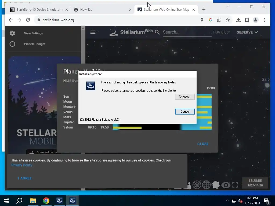This screenshot has height=206, width=275.
Task: Reload the Stellarium page
Action: click(x=28, y=20)
